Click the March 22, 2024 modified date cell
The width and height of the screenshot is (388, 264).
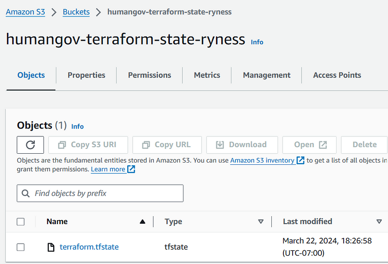327,247
